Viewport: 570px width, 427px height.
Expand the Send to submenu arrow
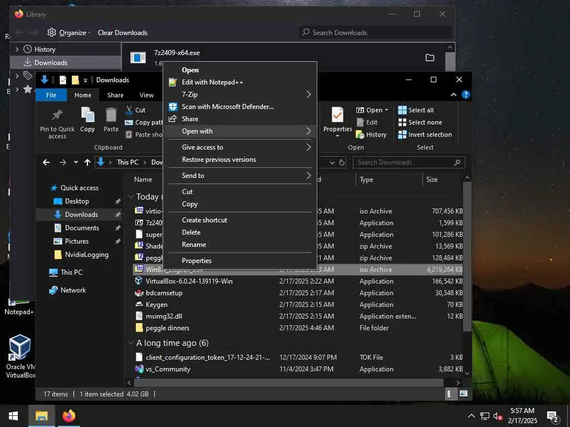click(x=308, y=175)
